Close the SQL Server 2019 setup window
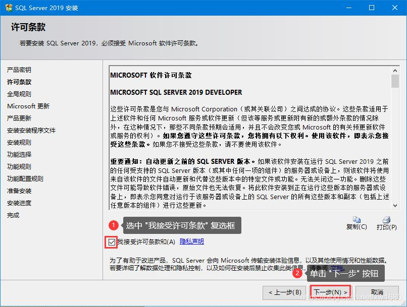This screenshot has width=407, height=307. 395,8
